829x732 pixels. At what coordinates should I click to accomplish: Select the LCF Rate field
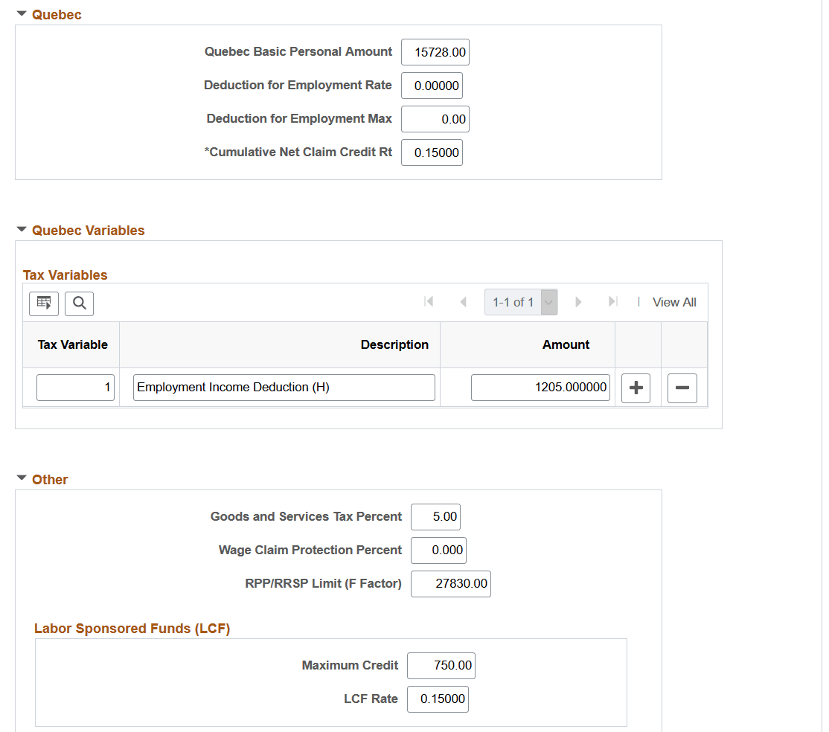(x=438, y=699)
